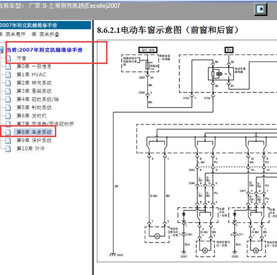Click the page icon beside 第7章
Image resolution: width=277 pixels, height=275 pixels.
click(8, 123)
